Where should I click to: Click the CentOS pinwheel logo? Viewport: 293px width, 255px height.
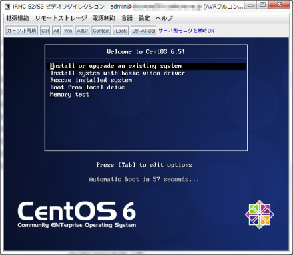(x=260, y=214)
